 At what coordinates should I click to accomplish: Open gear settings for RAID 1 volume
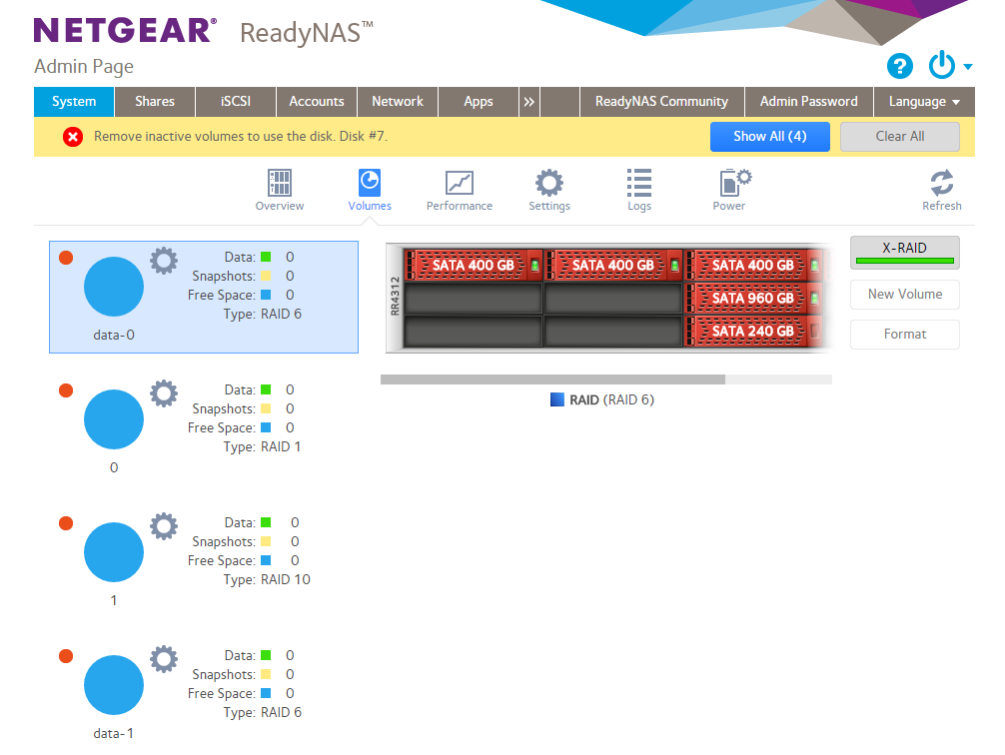[x=164, y=393]
